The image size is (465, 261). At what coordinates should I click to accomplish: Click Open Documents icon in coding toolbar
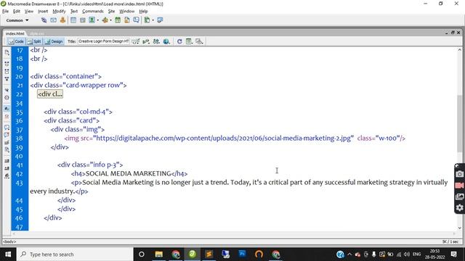click(7, 52)
